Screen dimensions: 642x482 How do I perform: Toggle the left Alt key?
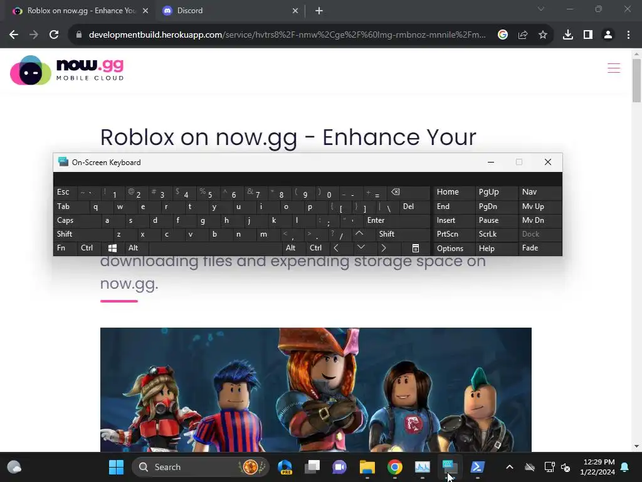(136, 248)
